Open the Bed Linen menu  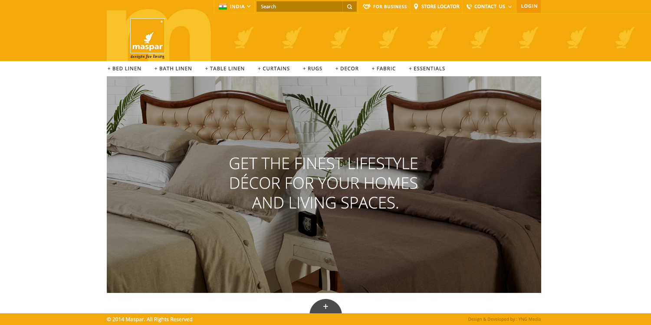[x=125, y=68]
